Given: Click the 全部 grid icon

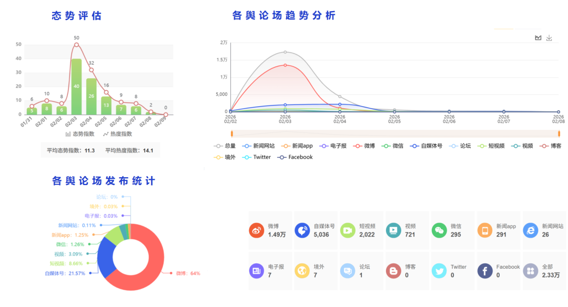Looking at the screenshot, I should pyautogui.click(x=530, y=271).
